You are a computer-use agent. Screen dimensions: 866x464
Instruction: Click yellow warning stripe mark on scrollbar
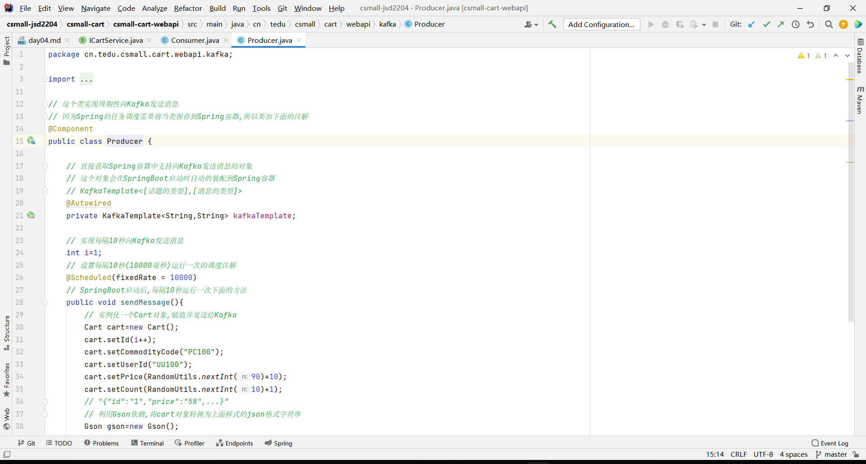[850, 79]
